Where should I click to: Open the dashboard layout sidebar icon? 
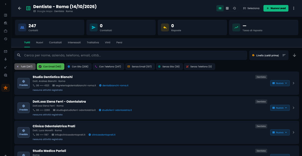point(5,15)
